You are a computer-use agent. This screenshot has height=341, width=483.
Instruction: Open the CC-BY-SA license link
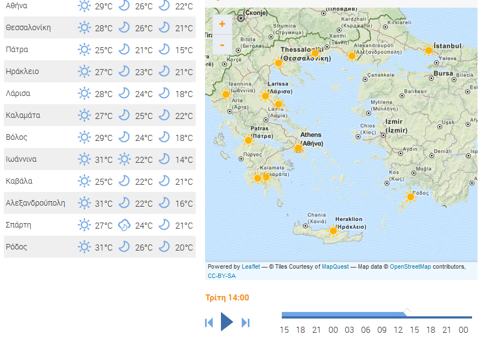(221, 276)
